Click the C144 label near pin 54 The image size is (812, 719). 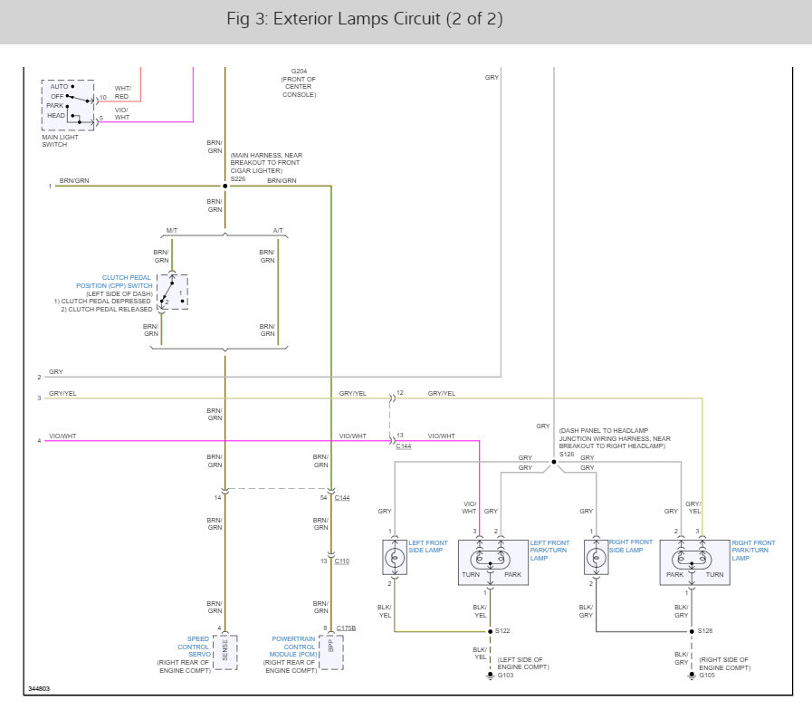pyautogui.click(x=342, y=498)
